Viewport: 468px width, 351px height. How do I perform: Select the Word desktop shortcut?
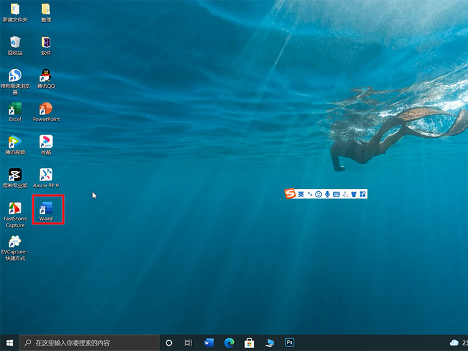click(x=46, y=211)
